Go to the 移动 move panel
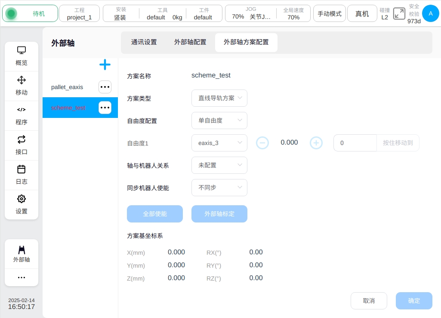The width and height of the screenshot is (441, 318). point(22,86)
